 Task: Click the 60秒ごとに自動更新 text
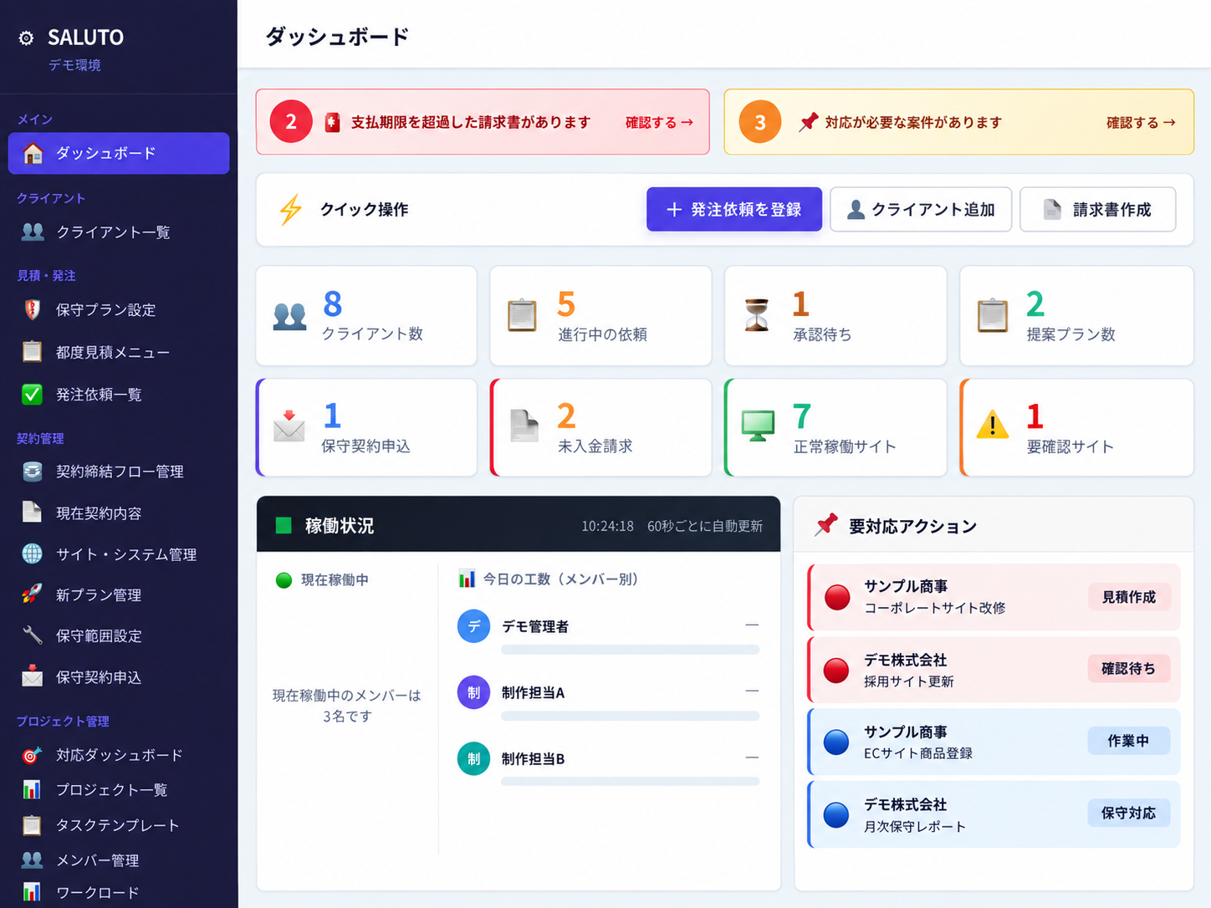pos(705,526)
